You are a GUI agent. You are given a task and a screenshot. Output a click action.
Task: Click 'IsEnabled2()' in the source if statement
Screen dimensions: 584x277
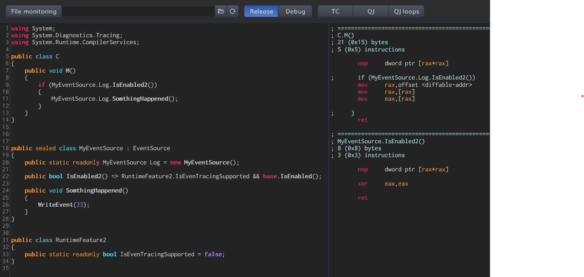[133, 85]
